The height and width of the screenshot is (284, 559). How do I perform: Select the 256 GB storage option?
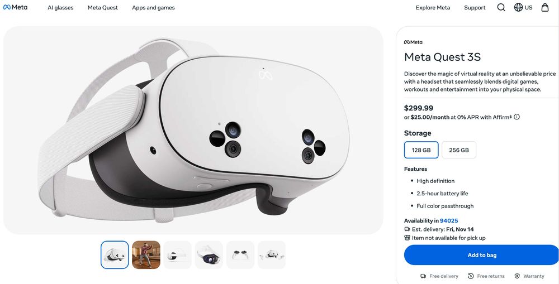tap(459, 150)
